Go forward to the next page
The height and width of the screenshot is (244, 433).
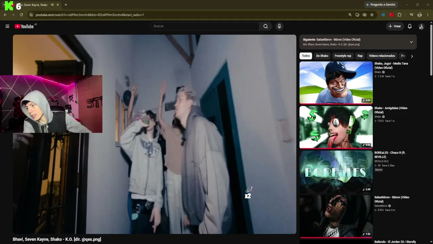[x=13, y=15]
